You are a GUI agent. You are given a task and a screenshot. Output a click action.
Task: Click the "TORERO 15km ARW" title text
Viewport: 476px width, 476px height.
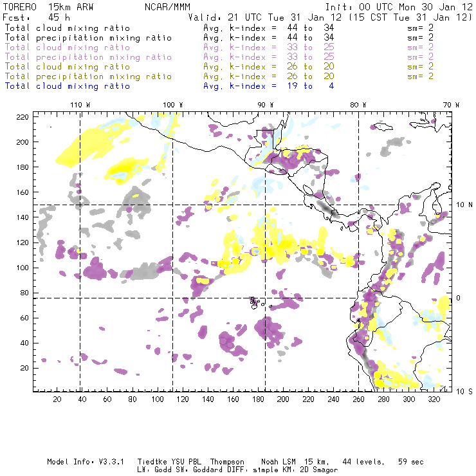[x=48, y=7]
